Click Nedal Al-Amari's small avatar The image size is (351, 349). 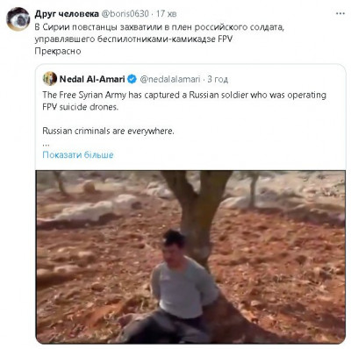[x=50, y=79]
